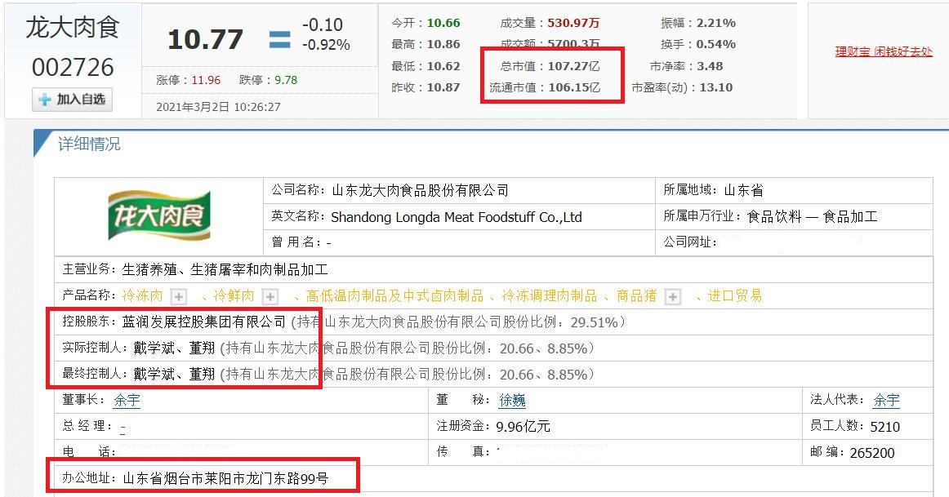Open board secretary 徐巍 link

[x=512, y=400]
